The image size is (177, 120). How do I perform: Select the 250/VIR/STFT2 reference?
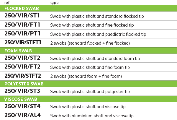(x=23, y=76)
